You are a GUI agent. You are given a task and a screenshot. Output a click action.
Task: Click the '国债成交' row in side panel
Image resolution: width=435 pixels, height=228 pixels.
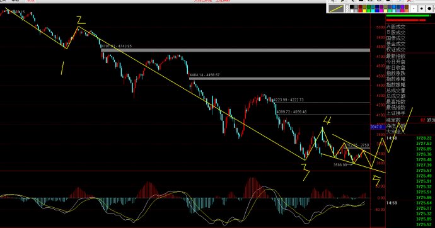click(x=396, y=38)
